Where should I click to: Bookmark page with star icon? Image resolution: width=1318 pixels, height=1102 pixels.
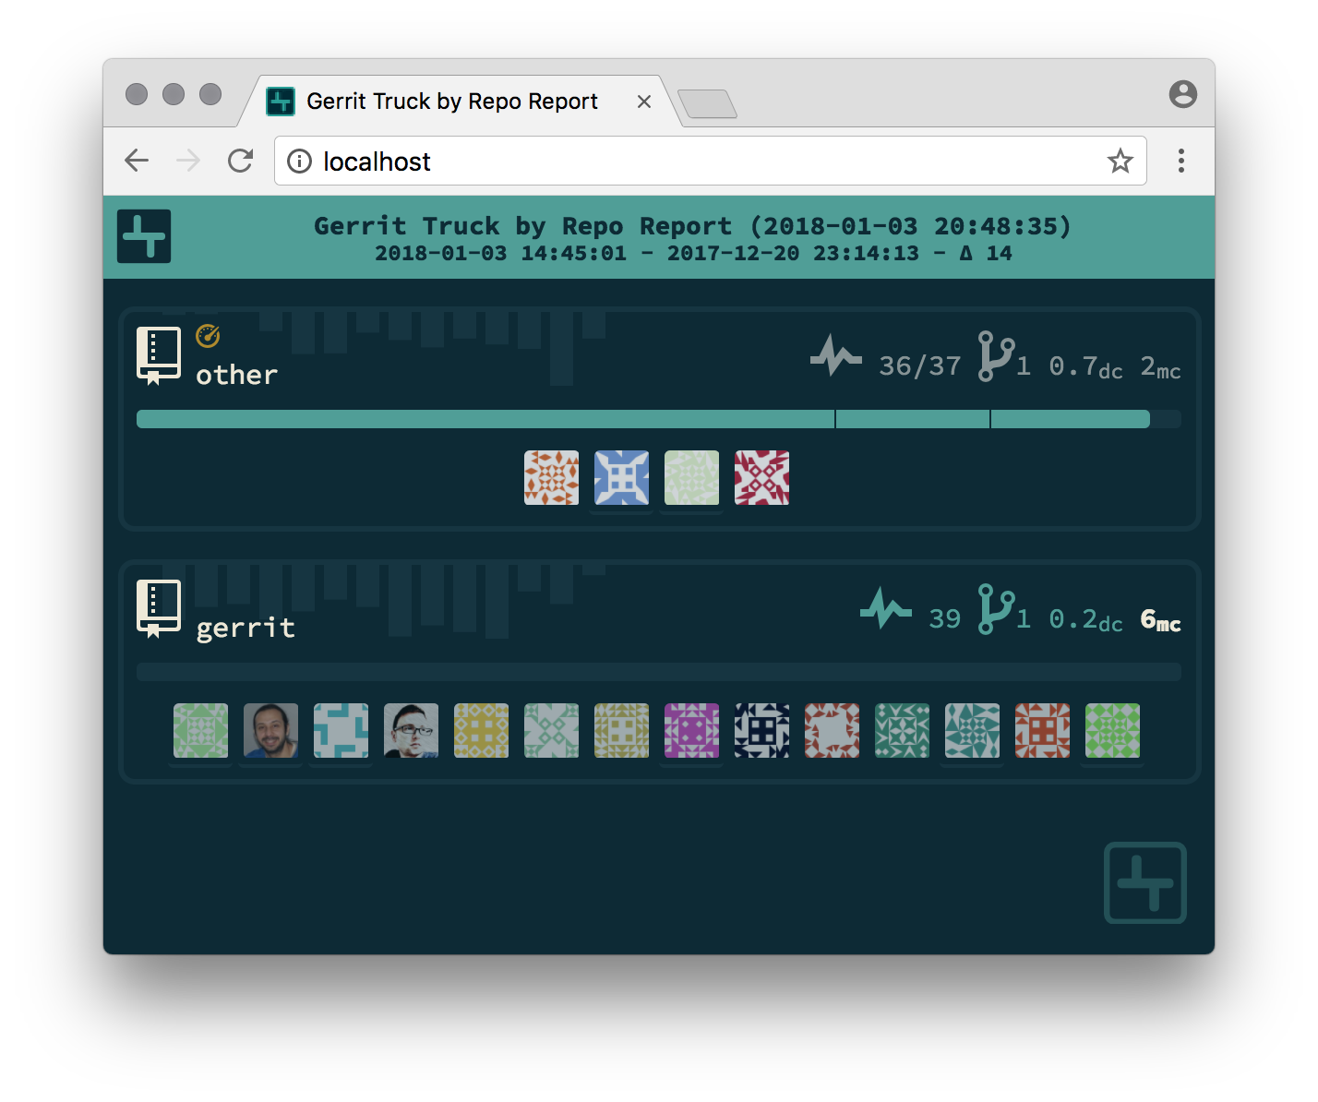point(1120,161)
